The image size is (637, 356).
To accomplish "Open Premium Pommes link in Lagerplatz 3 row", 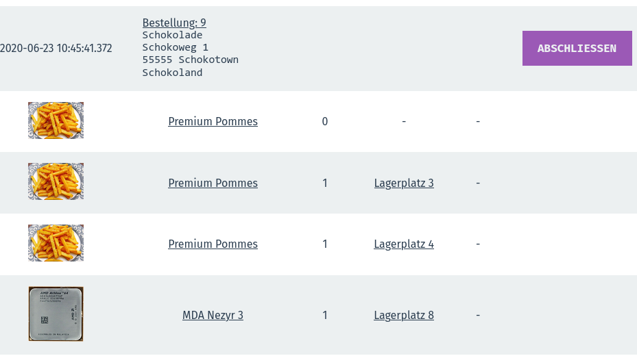I will [x=213, y=183].
